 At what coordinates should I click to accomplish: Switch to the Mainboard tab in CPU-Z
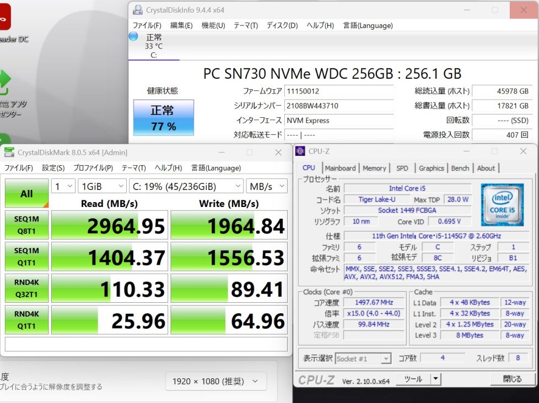(x=340, y=168)
